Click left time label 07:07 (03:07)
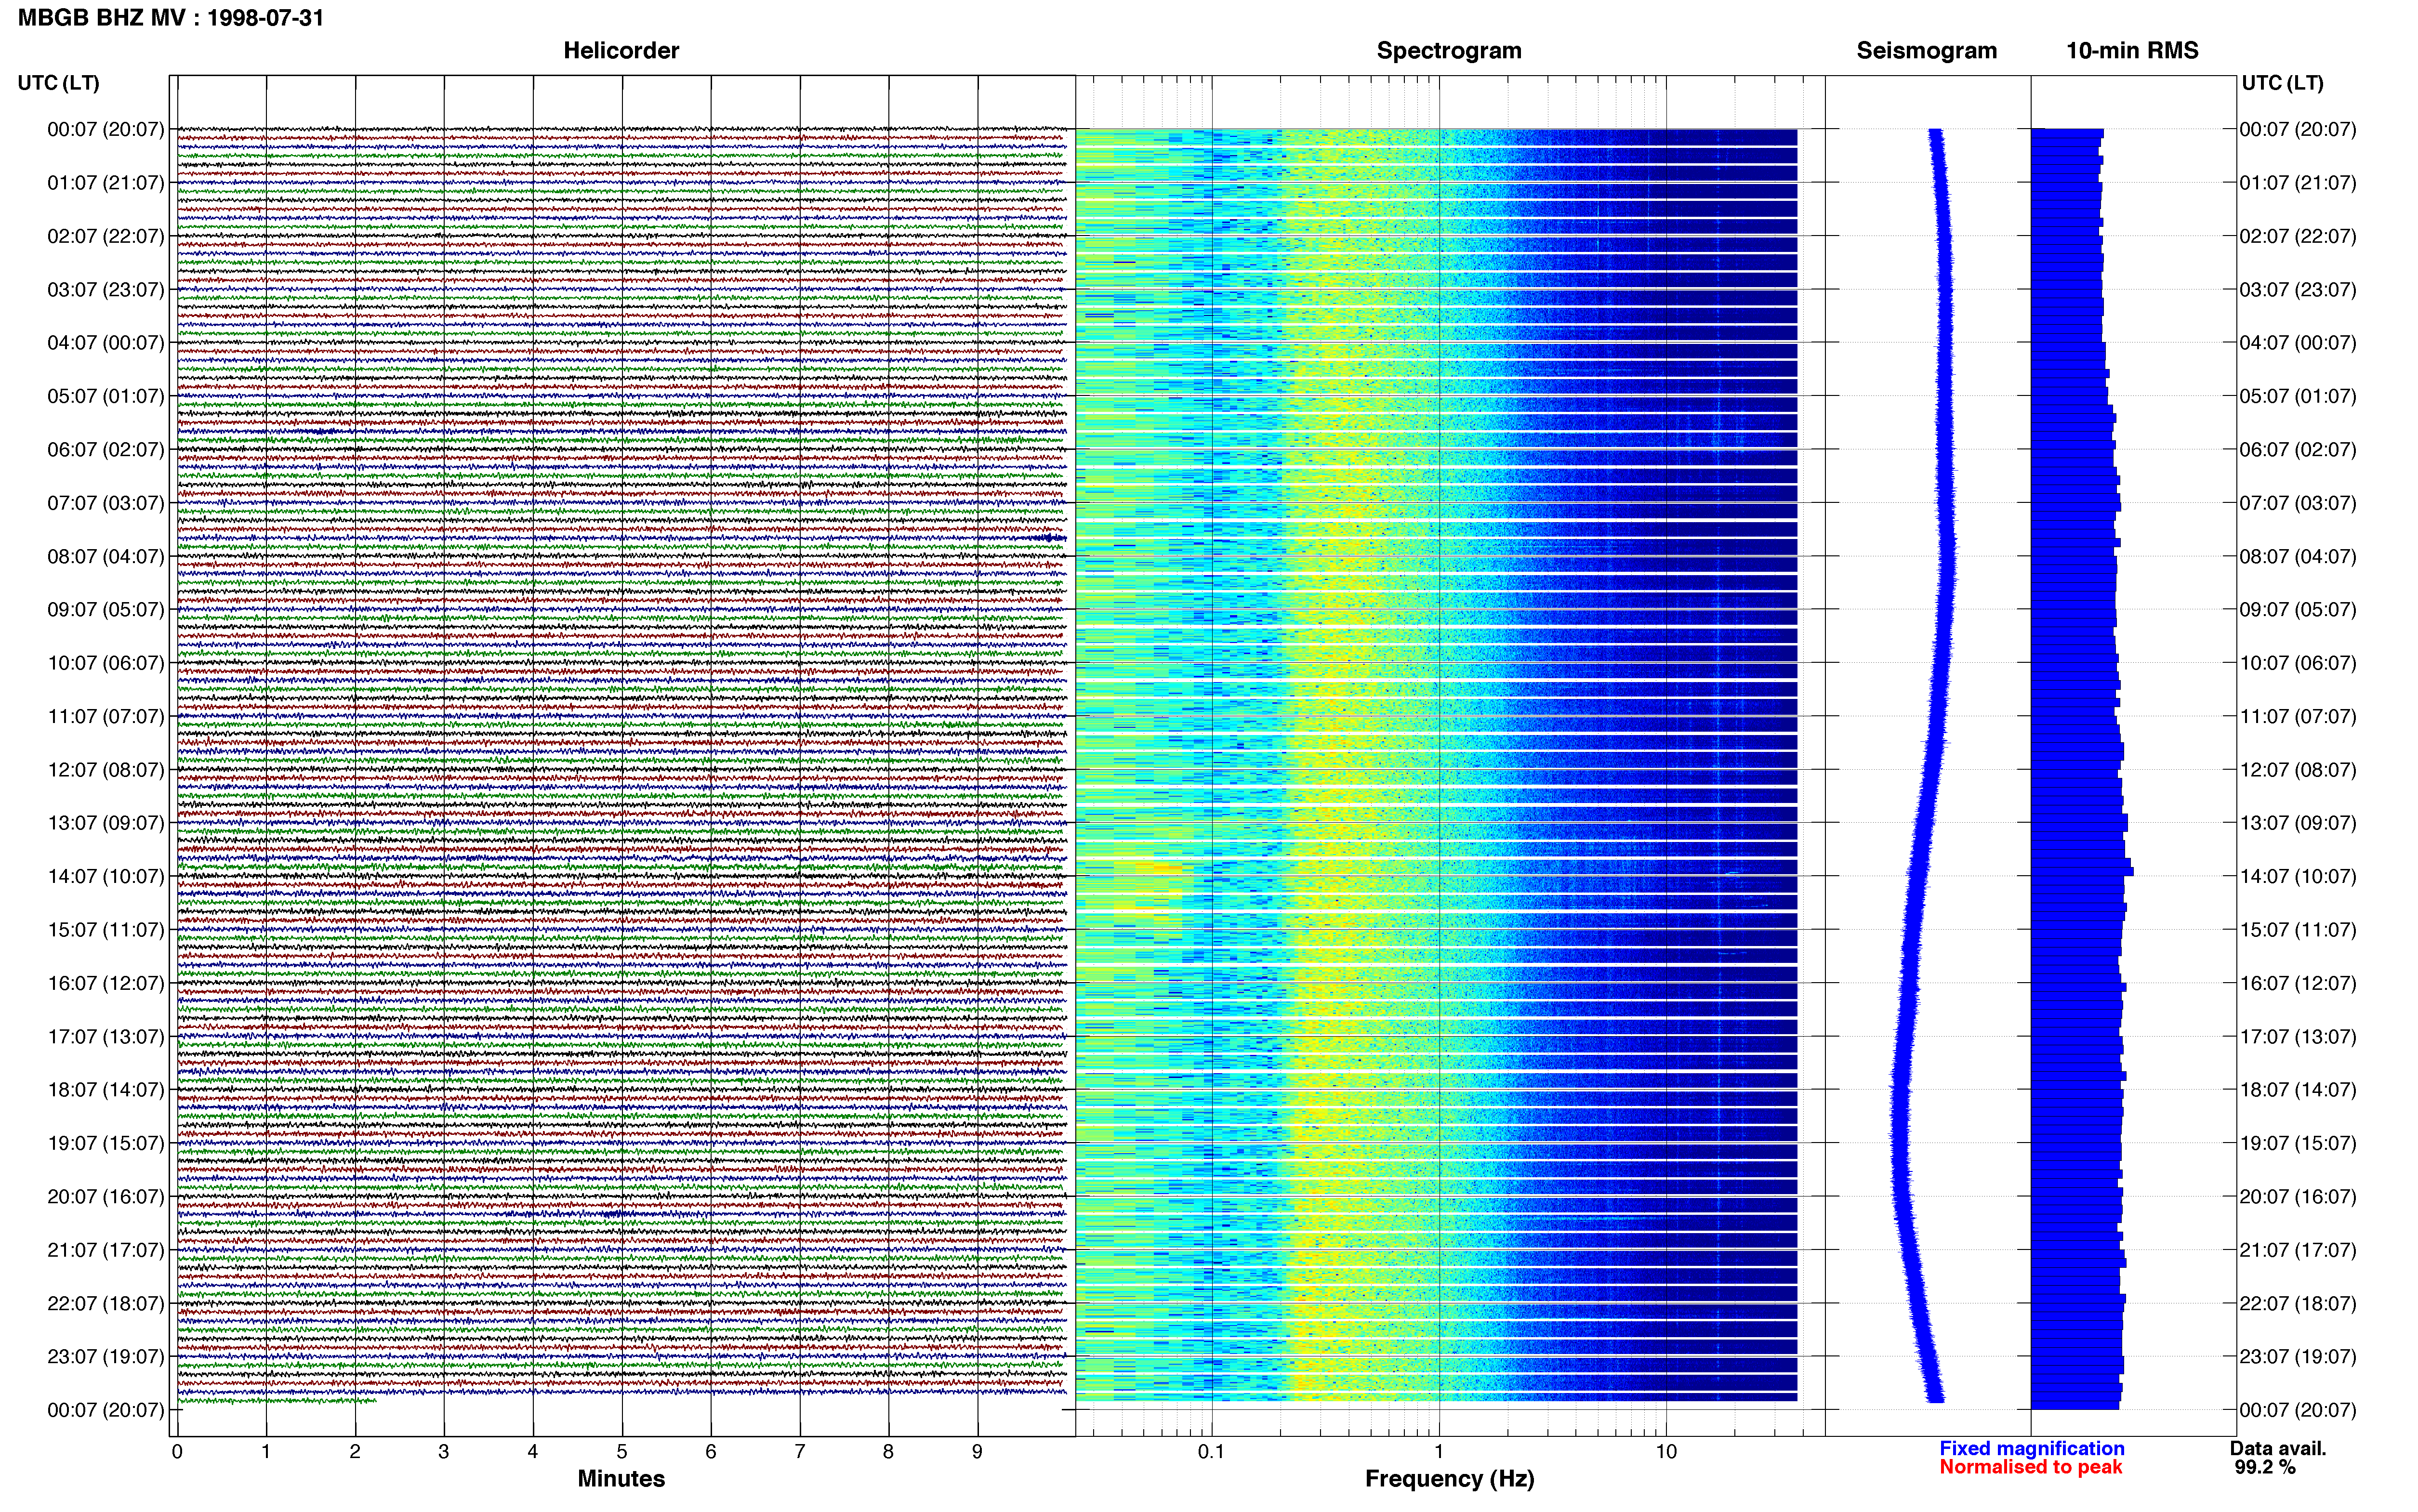 (105, 502)
